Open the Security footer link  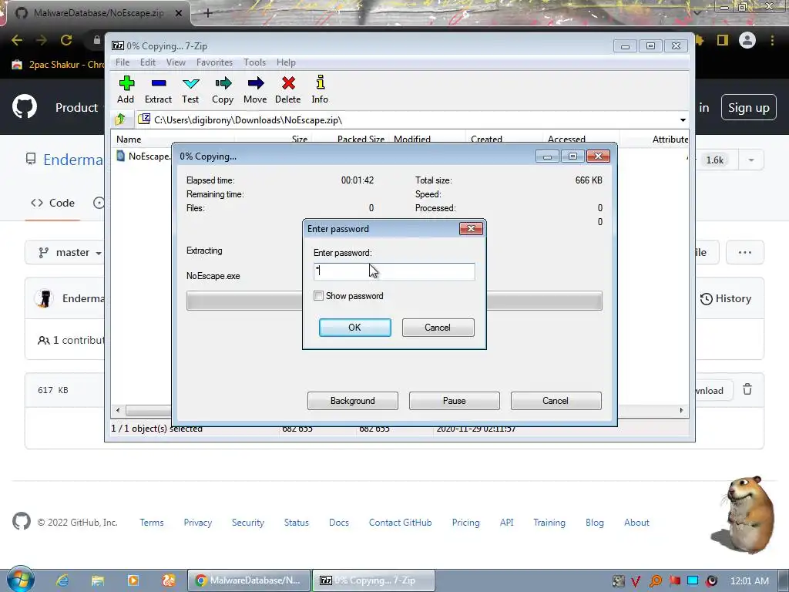[x=247, y=522]
